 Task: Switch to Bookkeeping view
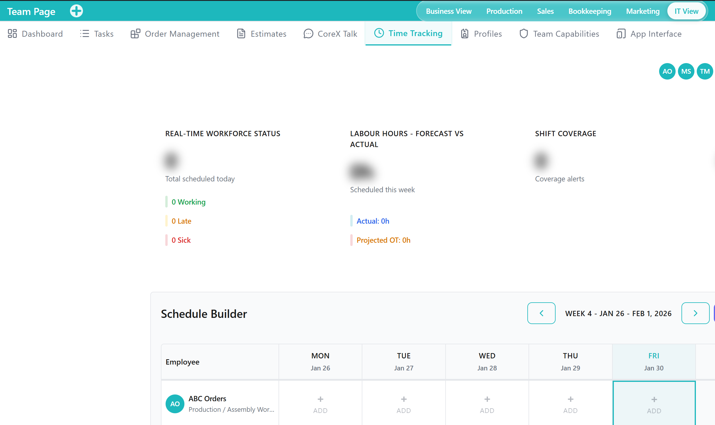click(x=590, y=11)
